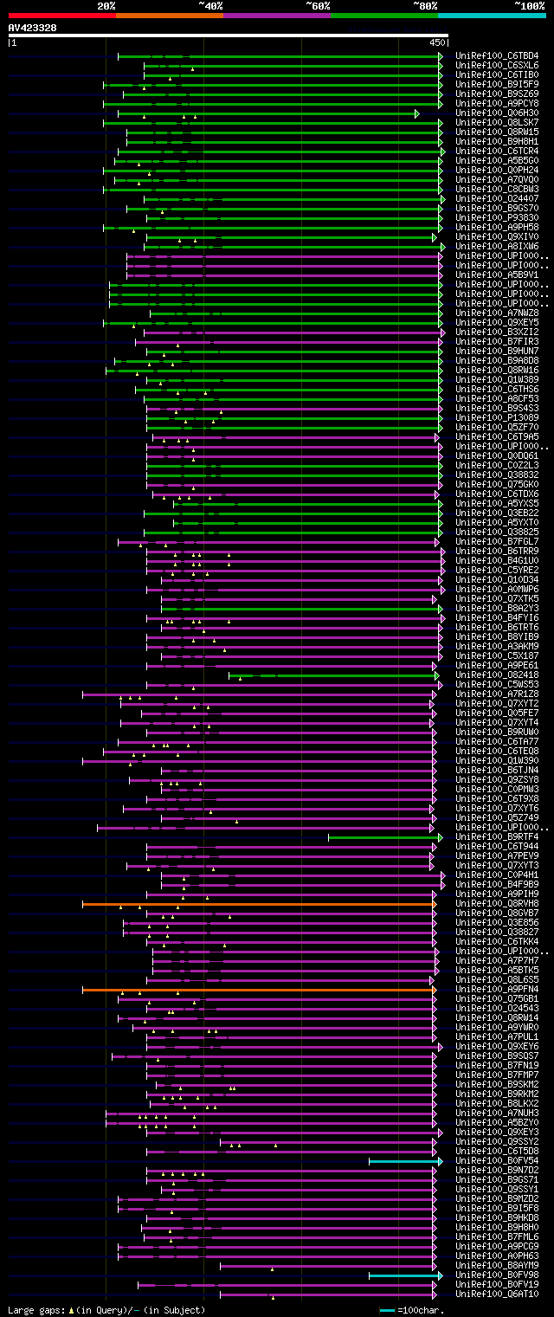Select the UniRef100_A7PEV9 label

[x=497, y=855]
